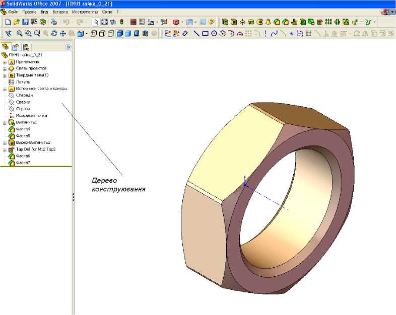
Task: Toggle the select arrow cursor tool
Action: point(96,22)
